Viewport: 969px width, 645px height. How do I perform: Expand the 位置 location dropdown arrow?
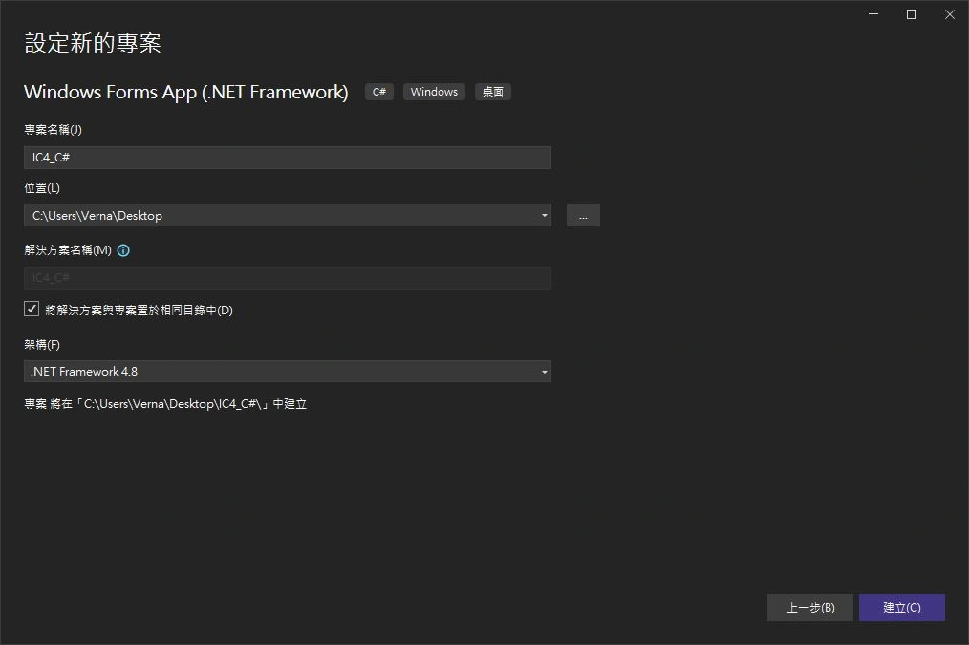(544, 215)
